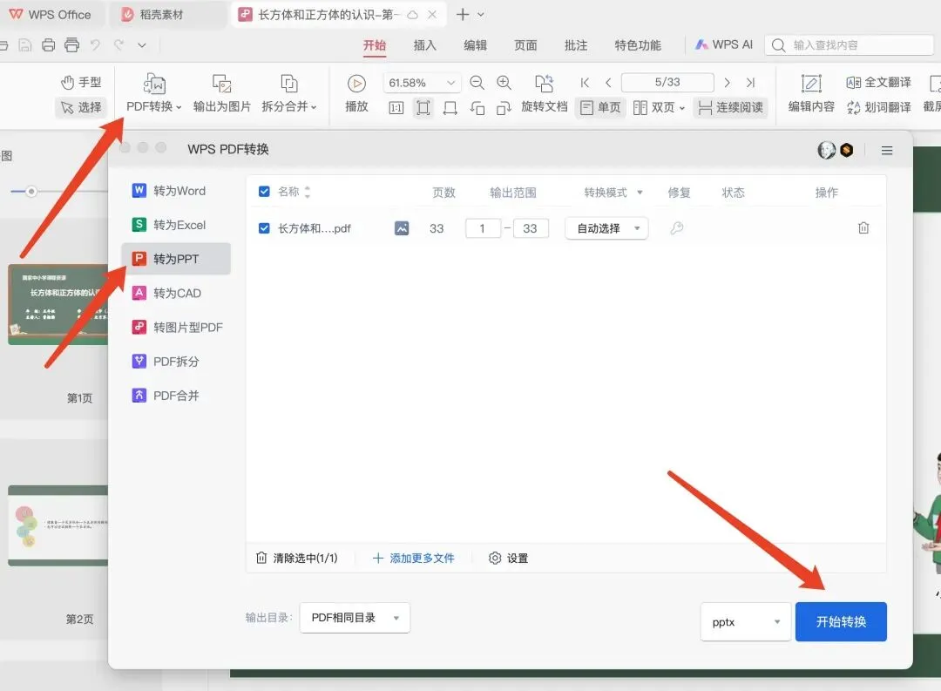Select PDF拆分 in sidebar
Viewport: 941px width, 691px height.
point(176,362)
